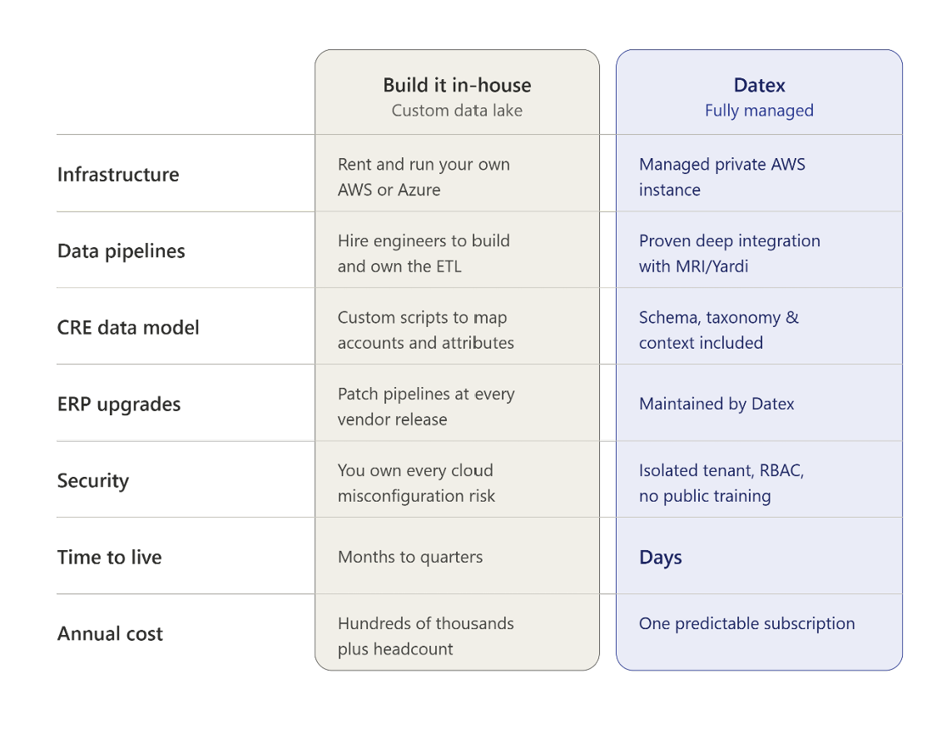Image resolution: width=947 pixels, height=749 pixels.
Task: Select the "Security" row label
Action: [93, 481]
